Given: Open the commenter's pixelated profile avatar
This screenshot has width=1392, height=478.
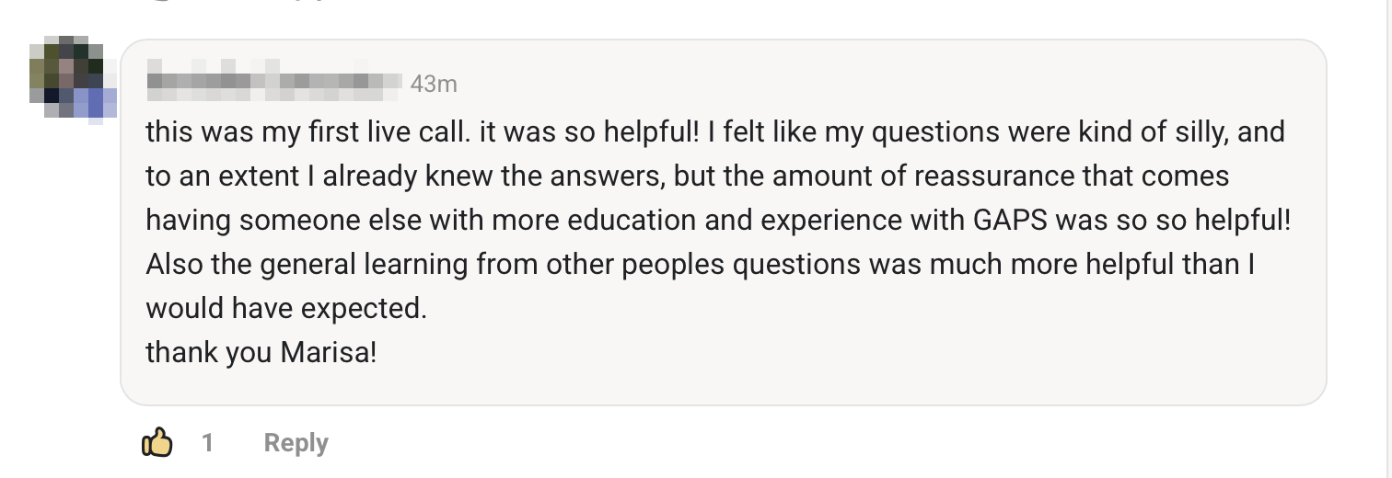Looking at the screenshot, I should tap(73, 80).
